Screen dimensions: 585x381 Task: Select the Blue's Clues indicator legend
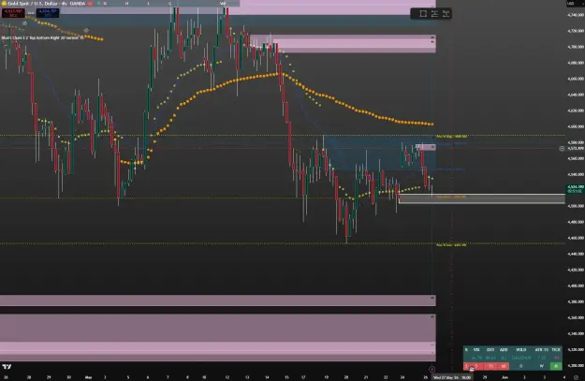point(42,37)
